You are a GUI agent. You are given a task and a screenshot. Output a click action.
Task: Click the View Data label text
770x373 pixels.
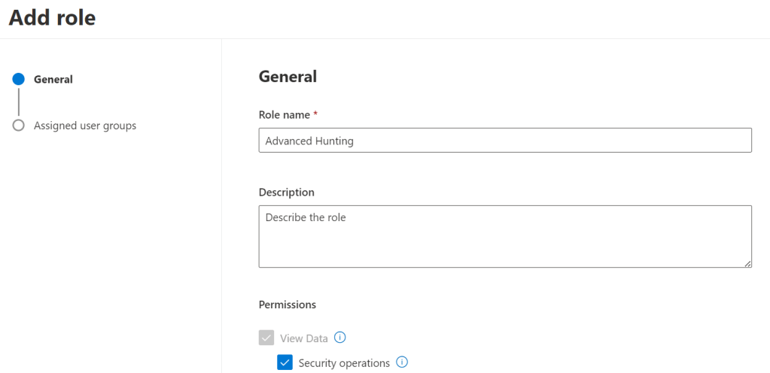pyautogui.click(x=304, y=338)
